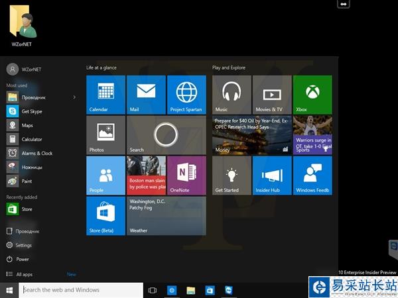Open WZorNET user account menu
Image resolution: width=398 pixels, height=298 pixels.
click(24, 69)
